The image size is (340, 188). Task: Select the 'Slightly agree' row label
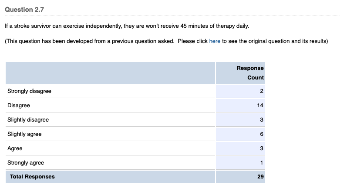click(24, 134)
